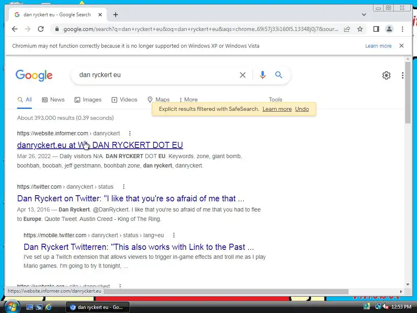Image resolution: width=417 pixels, height=313 pixels.
Task: Open options for twitter.com result
Action: [124, 187]
